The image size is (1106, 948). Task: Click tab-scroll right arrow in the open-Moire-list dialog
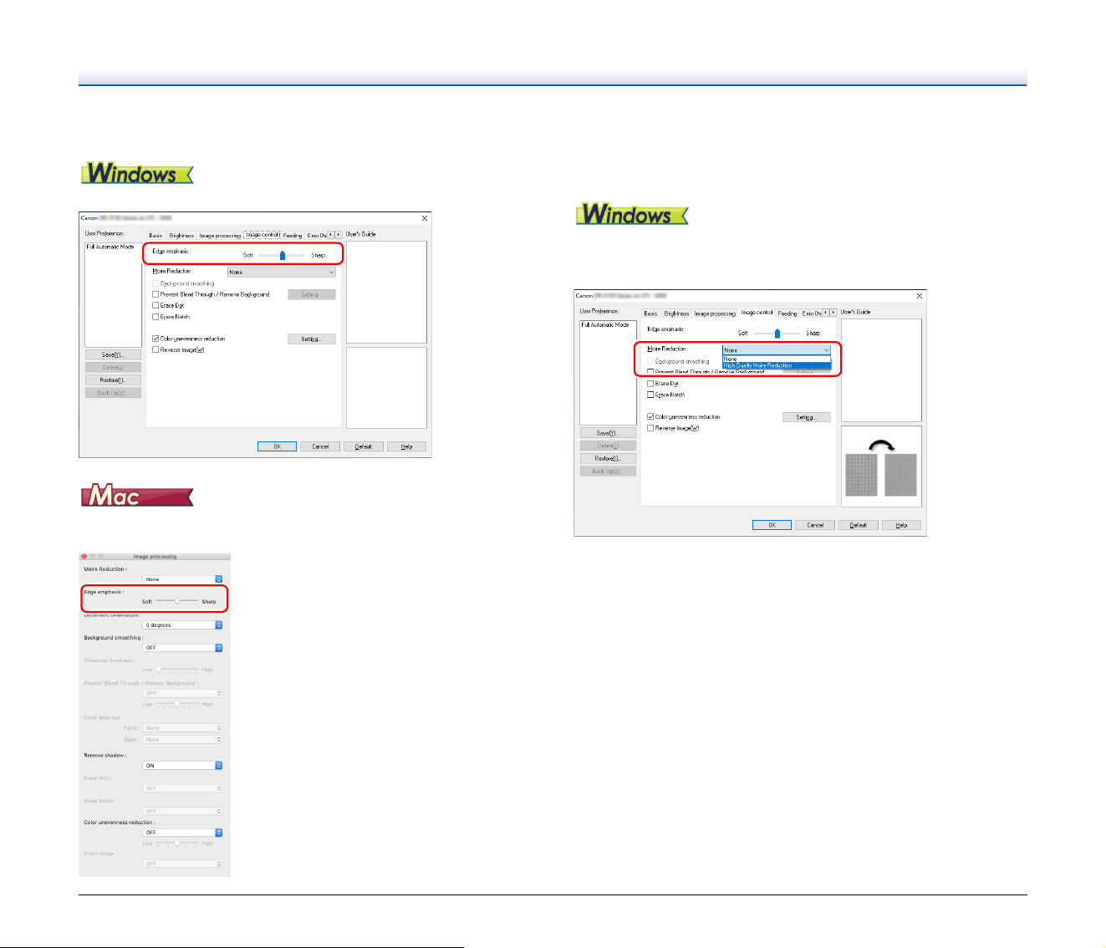(833, 313)
